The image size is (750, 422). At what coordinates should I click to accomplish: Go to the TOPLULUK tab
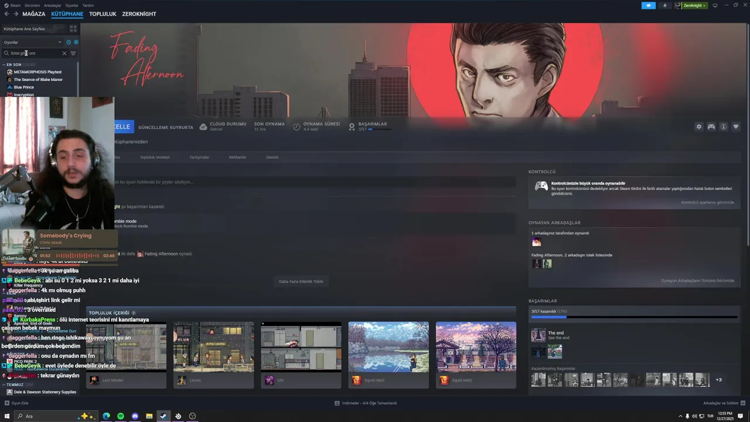103,14
